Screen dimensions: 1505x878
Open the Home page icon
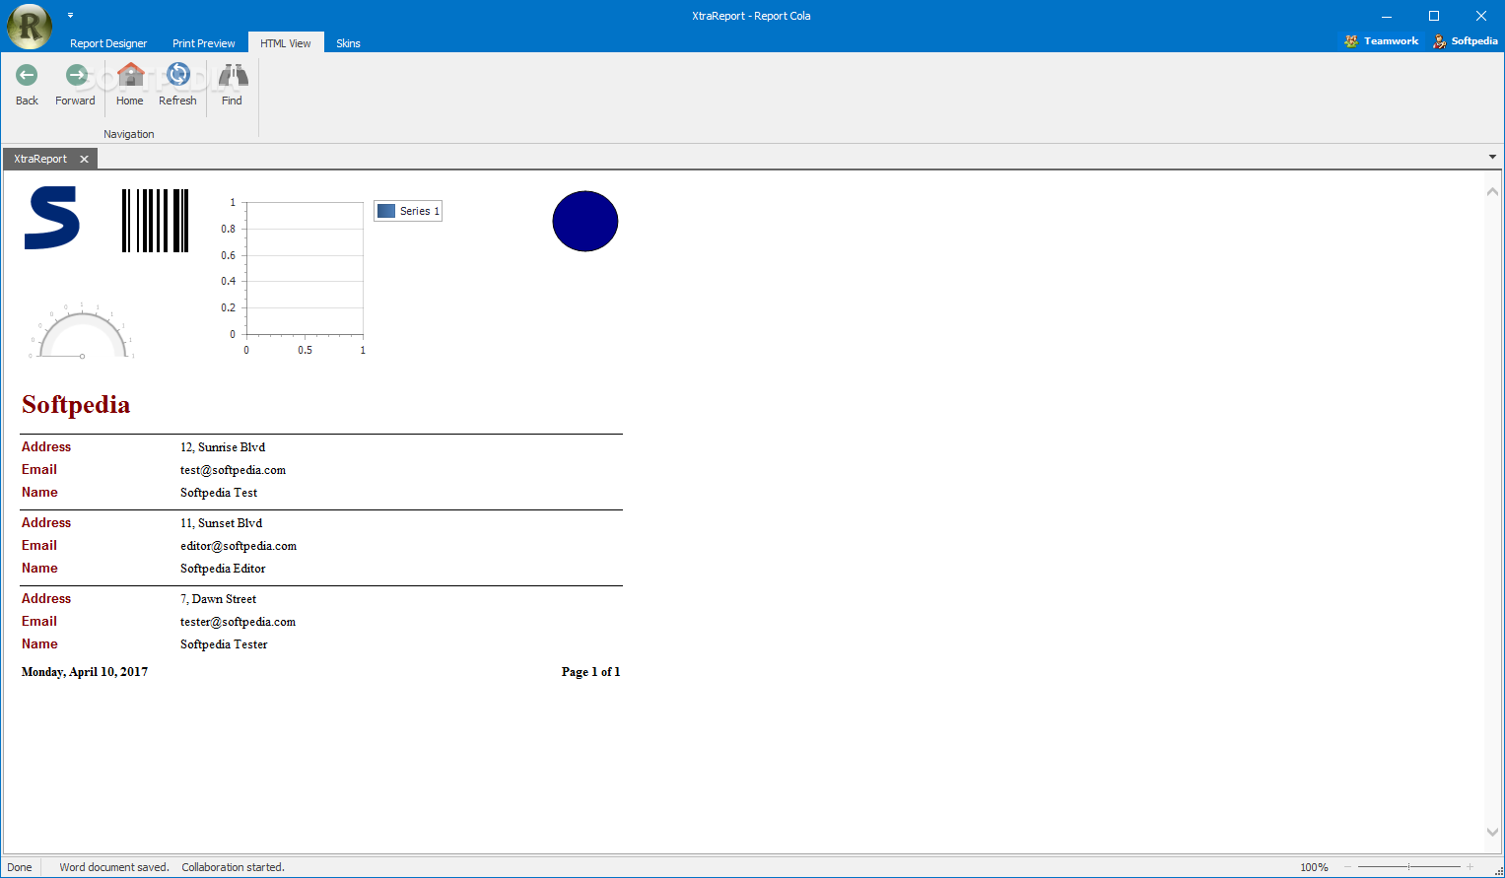coord(130,85)
